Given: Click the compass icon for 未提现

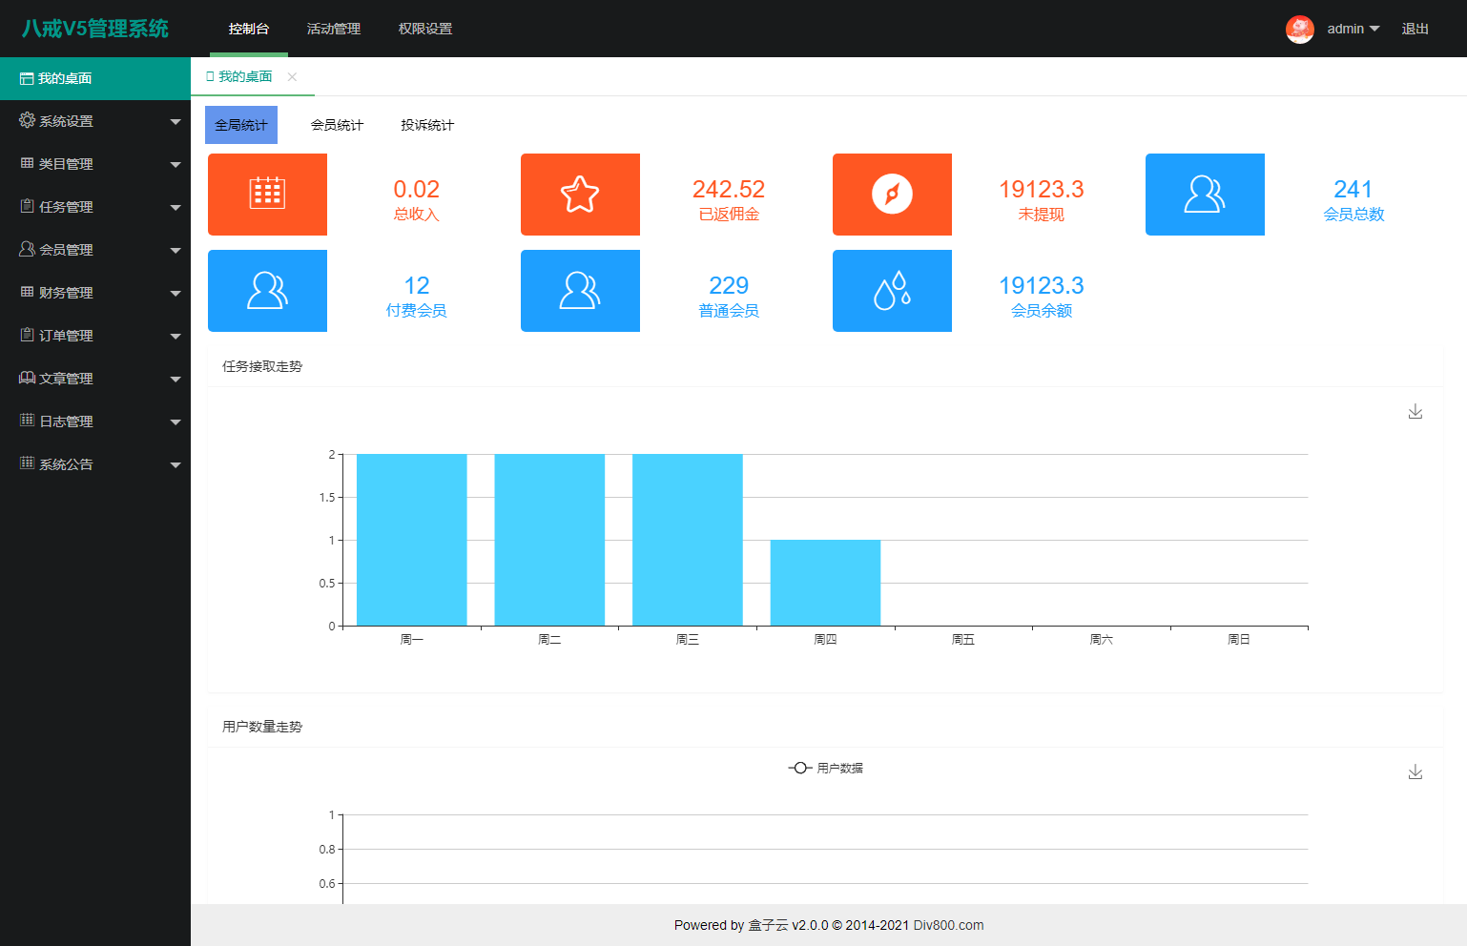Looking at the screenshot, I should pyautogui.click(x=892, y=194).
